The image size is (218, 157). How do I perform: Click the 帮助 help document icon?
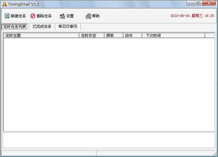coord(88,16)
